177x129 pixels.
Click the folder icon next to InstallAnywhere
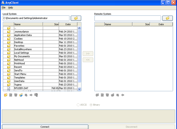point(9,49)
